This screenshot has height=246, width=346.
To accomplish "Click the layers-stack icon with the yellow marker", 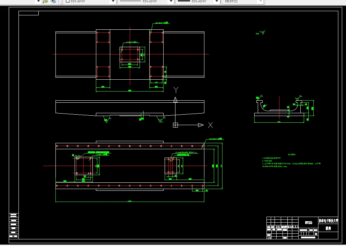I will click(x=45, y=1).
